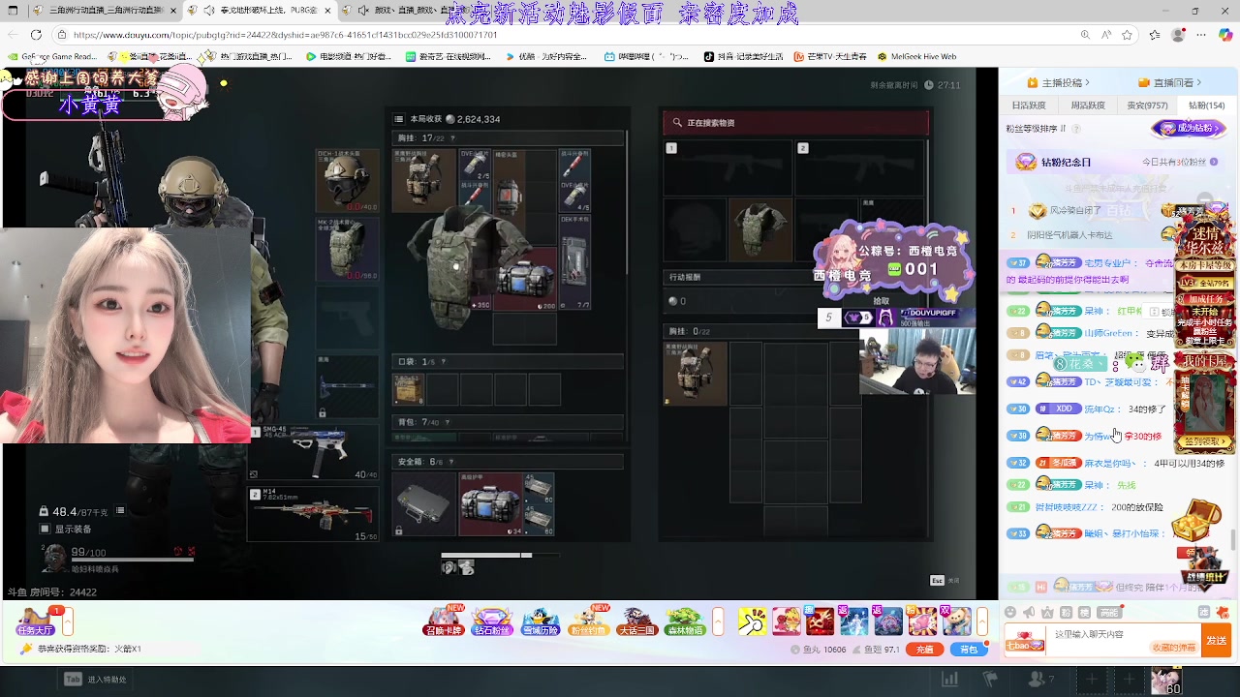This screenshot has height=697, width=1240.
Task: Expand the 胸挂 17/22 section dropdown
Action: [453, 138]
